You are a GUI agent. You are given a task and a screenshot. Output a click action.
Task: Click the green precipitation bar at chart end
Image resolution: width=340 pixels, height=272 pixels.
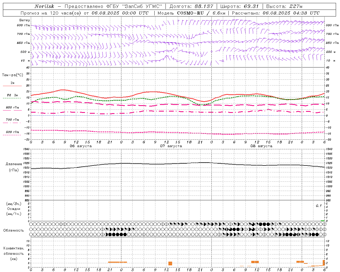click(322, 220)
